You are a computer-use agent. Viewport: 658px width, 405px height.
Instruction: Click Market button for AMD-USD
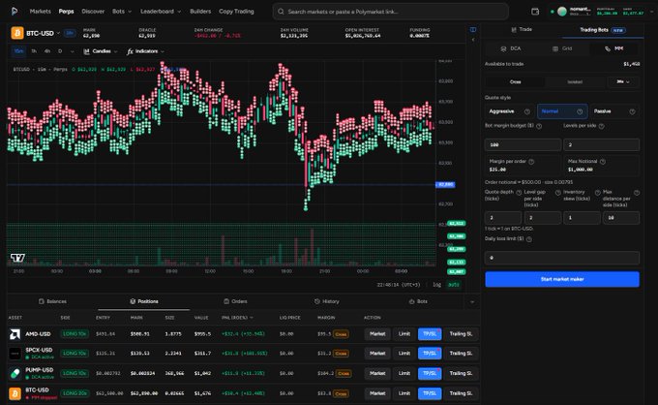[377, 334]
